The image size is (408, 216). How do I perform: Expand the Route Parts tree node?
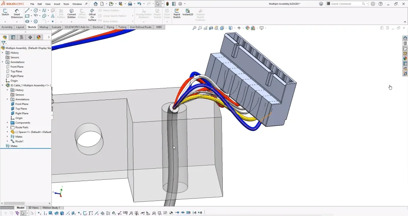[x=8, y=127]
